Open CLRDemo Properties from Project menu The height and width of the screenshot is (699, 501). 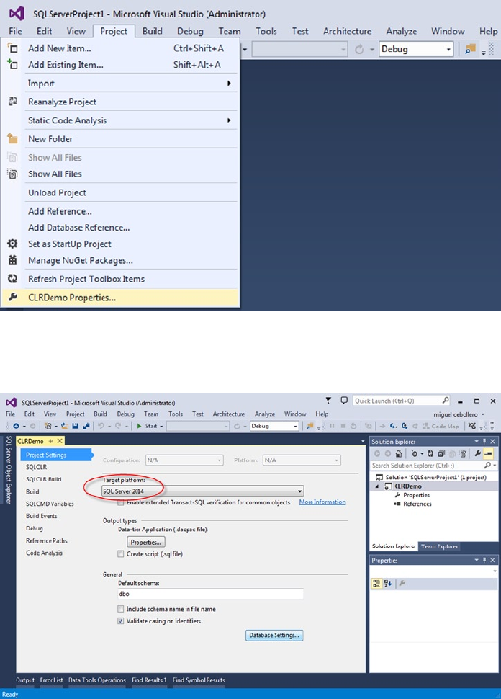[x=120, y=298]
